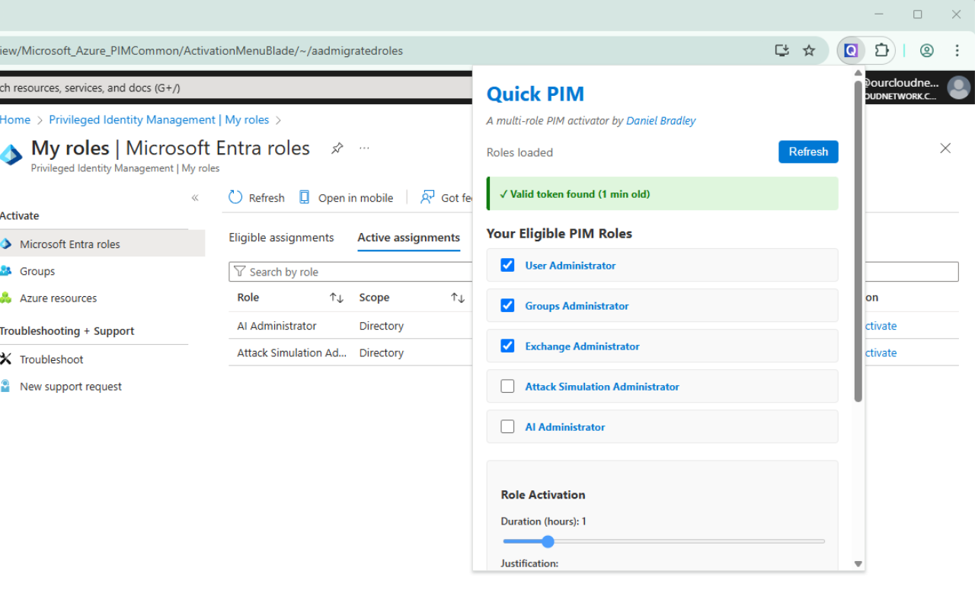Open the ellipsis menu beside blade title
975x609 pixels.
364,148
